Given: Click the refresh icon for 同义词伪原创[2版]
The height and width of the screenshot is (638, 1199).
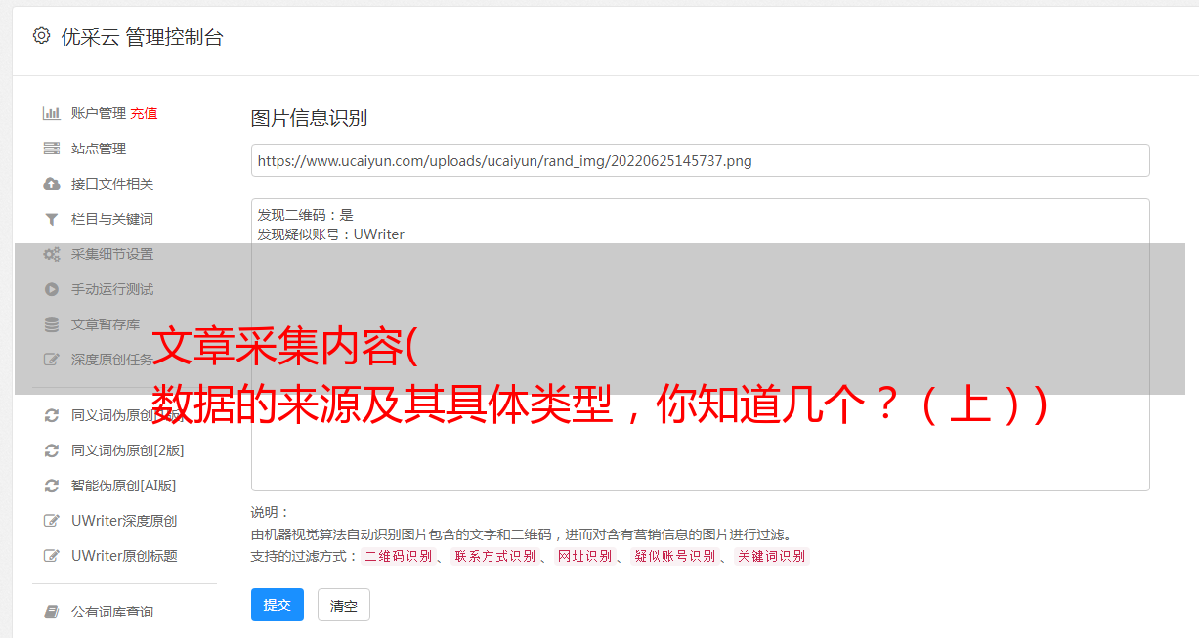Looking at the screenshot, I should pyautogui.click(x=52, y=450).
